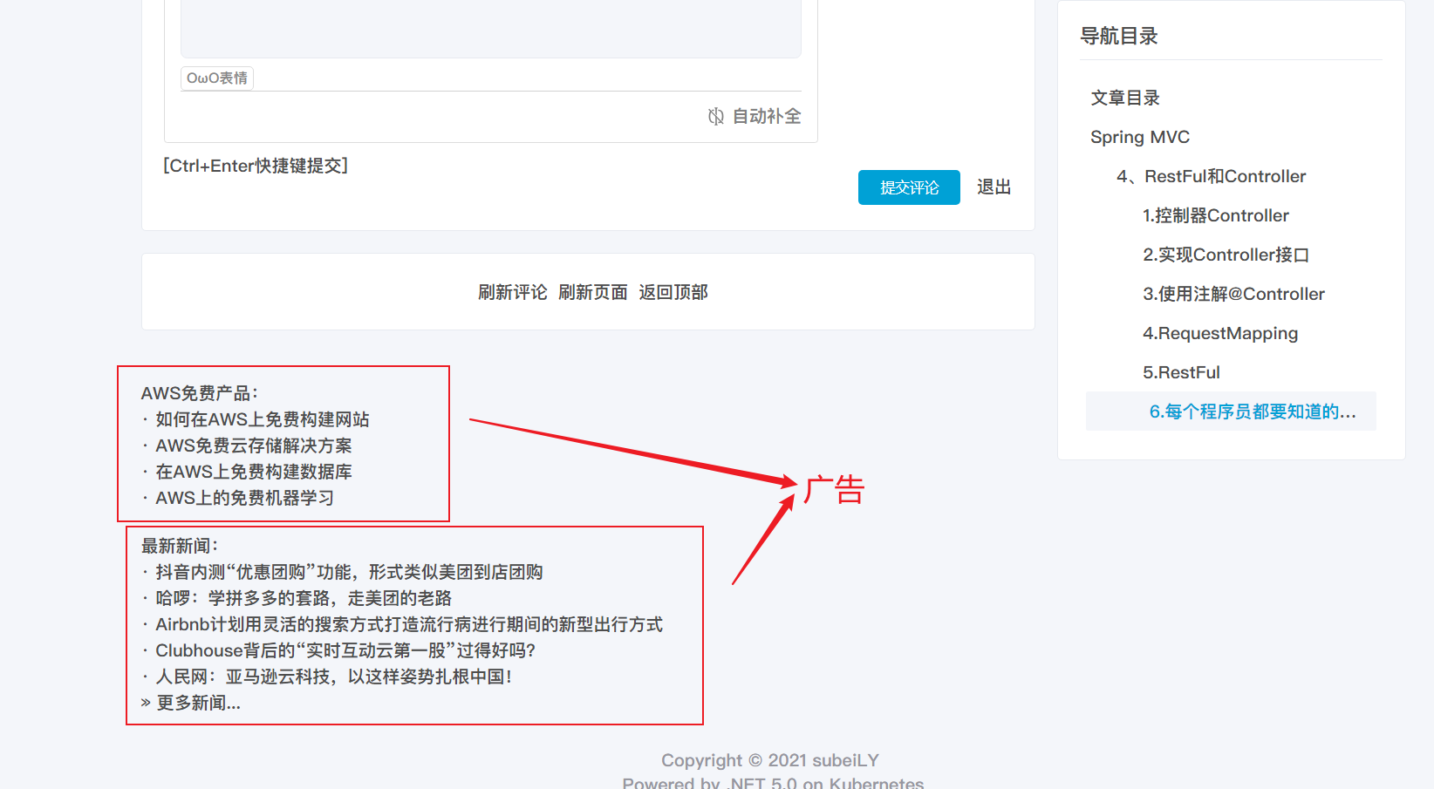Click 提交评论 to submit comment

(909, 187)
